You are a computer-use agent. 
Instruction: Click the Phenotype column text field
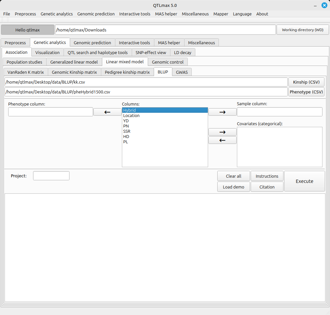50,112
